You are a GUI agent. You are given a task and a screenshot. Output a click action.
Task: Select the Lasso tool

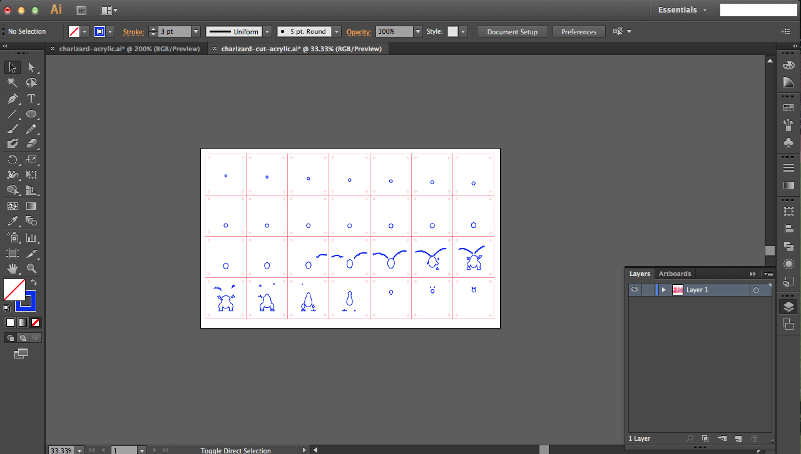[31, 83]
